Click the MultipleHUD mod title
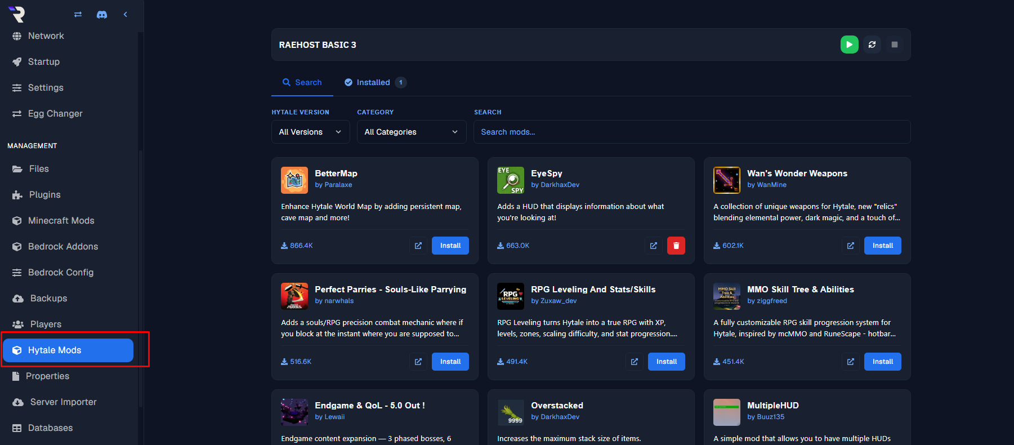Image resolution: width=1014 pixels, height=445 pixels. [773, 406]
